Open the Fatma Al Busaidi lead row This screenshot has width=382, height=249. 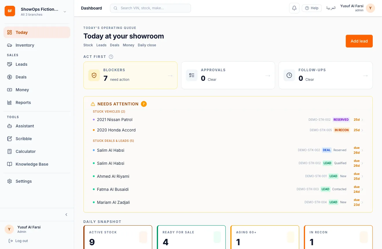point(228,189)
